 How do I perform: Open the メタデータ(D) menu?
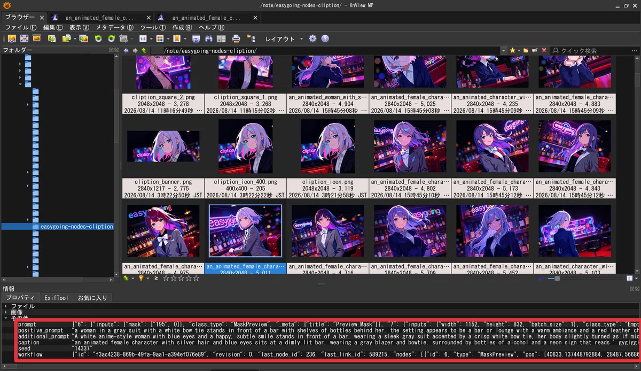coord(115,27)
